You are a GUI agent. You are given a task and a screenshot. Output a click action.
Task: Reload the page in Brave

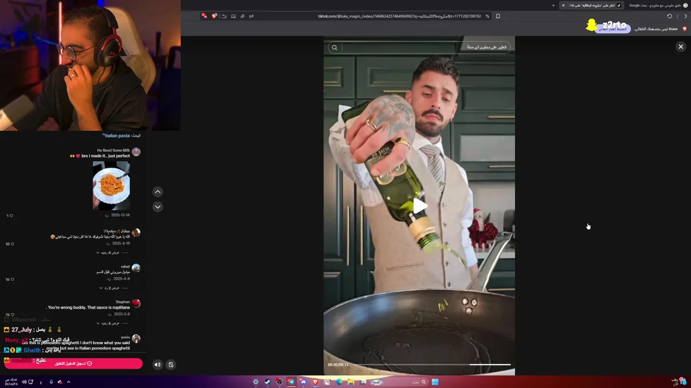point(669,16)
